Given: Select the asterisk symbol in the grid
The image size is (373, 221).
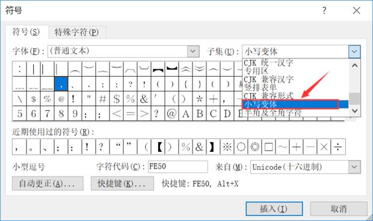Looking at the screenshot, I should point(199,99).
